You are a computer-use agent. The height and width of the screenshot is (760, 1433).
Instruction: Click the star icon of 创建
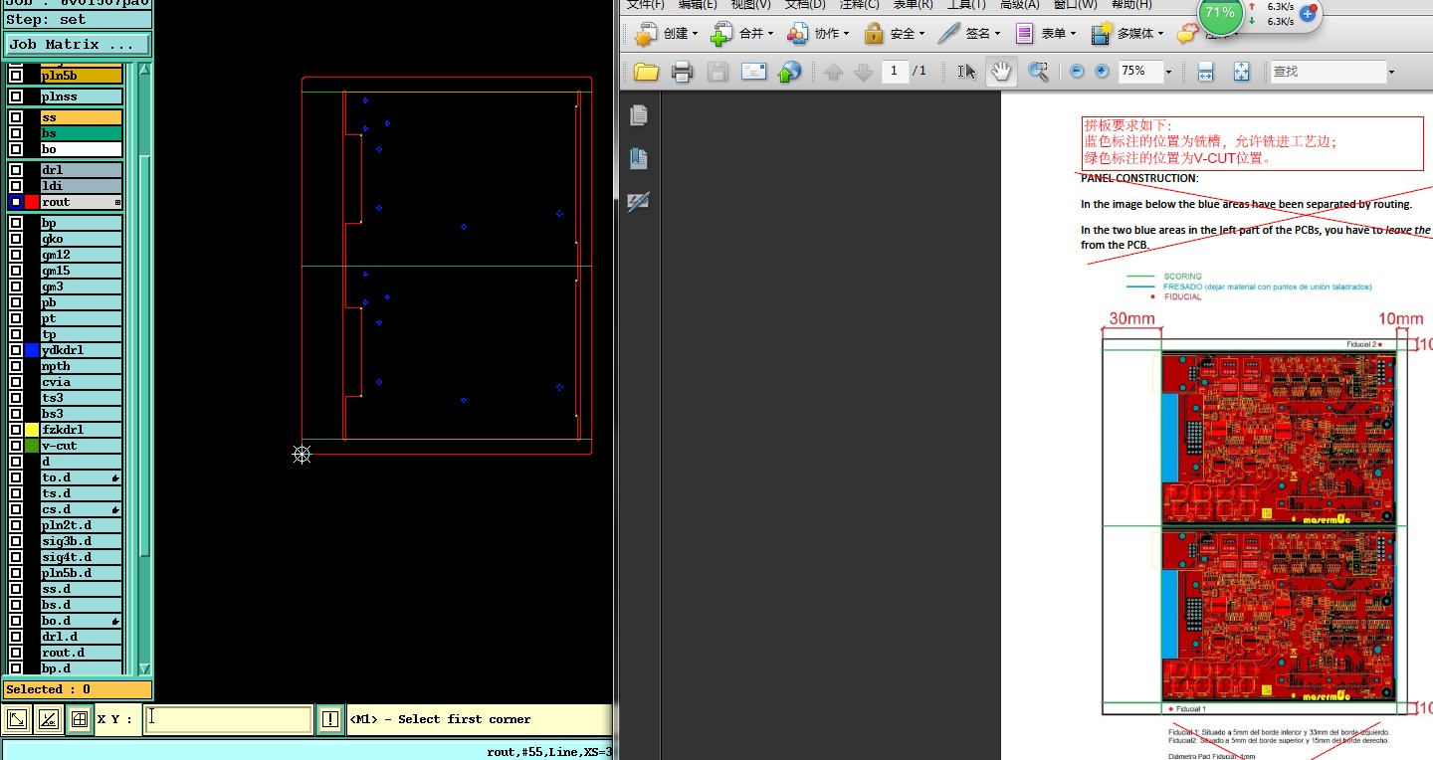coord(646,34)
